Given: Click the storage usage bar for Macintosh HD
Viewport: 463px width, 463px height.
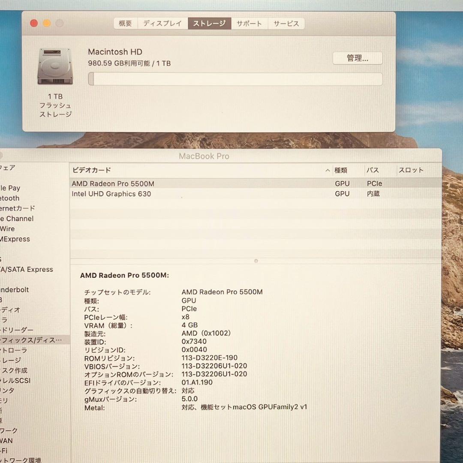Looking at the screenshot, I should [235, 79].
